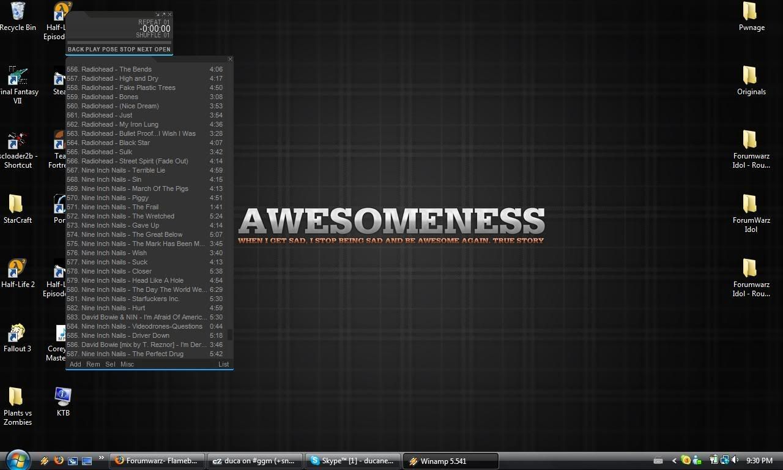
Task: Click the scloader2b Shortcut icon
Action: point(17,150)
